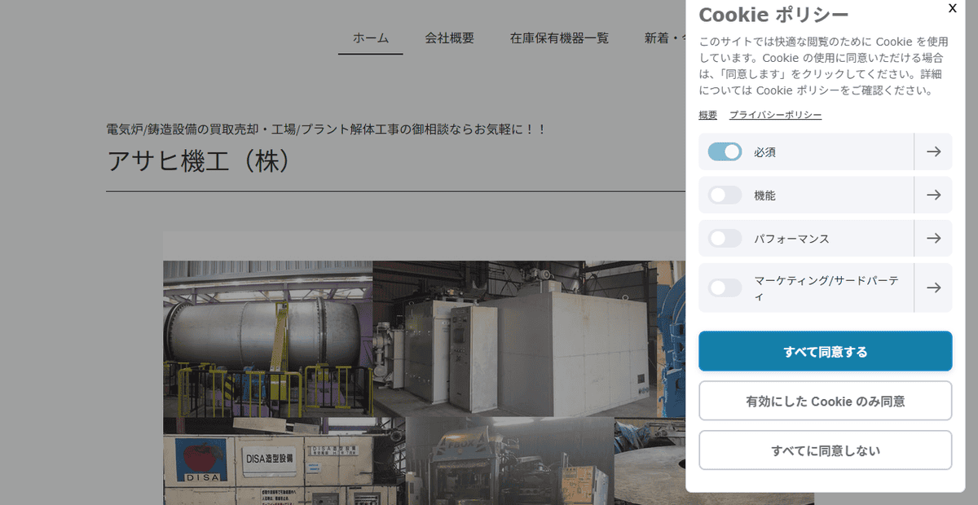Open the 会社概要 page

(x=448, y=37)
